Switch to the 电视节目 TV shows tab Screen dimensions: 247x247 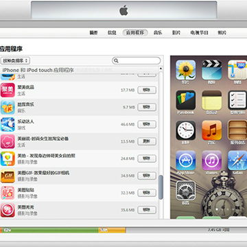[x=199, y=33]
